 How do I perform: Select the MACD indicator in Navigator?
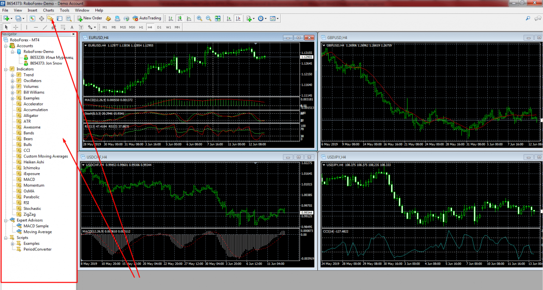point(29,180)
